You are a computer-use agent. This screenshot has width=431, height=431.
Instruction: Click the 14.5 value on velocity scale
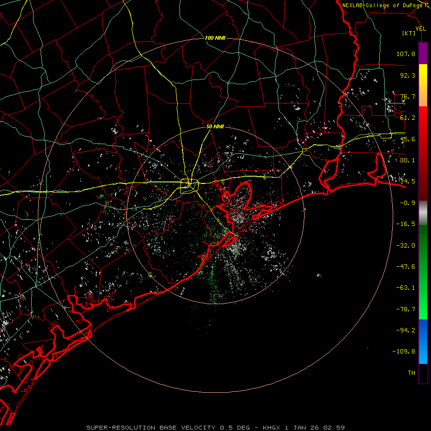408,181
